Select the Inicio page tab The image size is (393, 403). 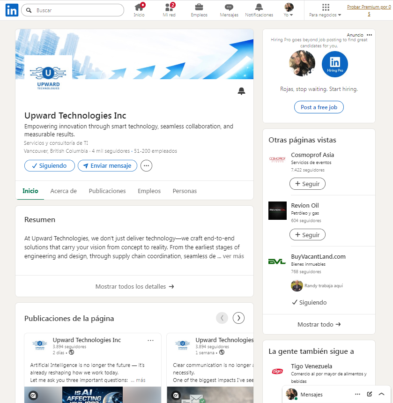tap(30, 191)
